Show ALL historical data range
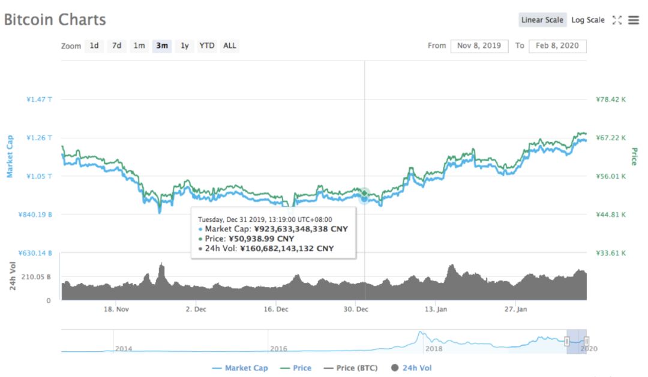The width and height of the screenshot is (648, 377). 230,46
